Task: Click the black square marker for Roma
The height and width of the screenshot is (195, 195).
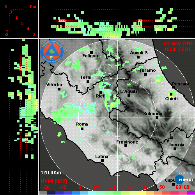Action: (x=82, y=129)
